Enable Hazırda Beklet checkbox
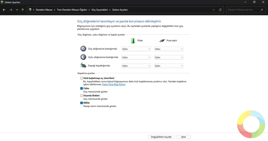The width and height of the screenshot is (268, 141). tap(82, 96)
